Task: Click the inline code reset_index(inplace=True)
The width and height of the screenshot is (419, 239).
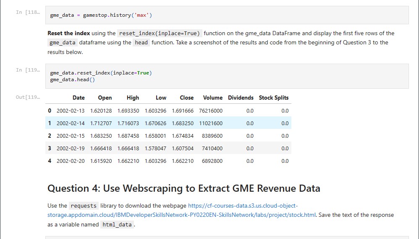Action: pos(160,33)
